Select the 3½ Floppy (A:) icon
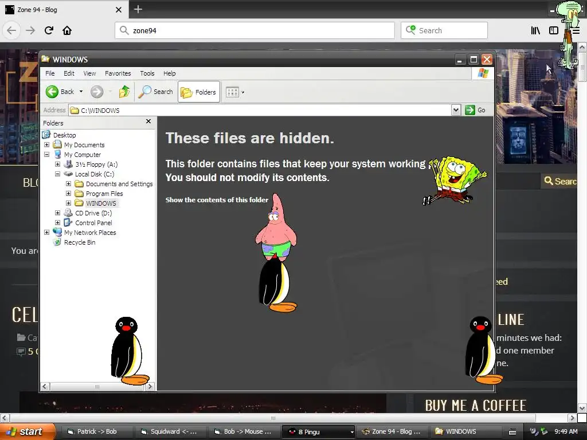Viewport: 587px width, 440px height. [x=68, y=164]
